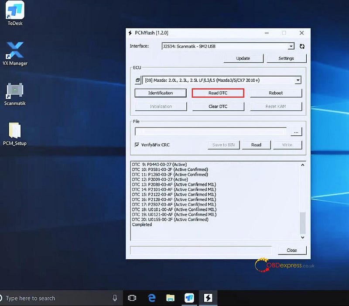The image size is (349, 306).
Task: Close the PCMflash window with X
Action: pos(301,33)
